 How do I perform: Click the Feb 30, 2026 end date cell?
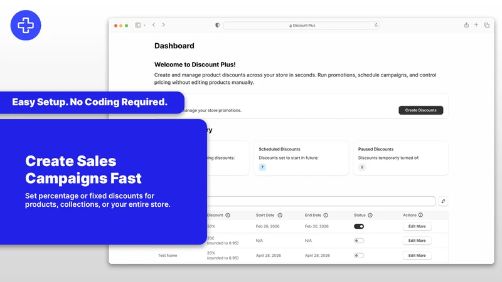click(316, 226)
